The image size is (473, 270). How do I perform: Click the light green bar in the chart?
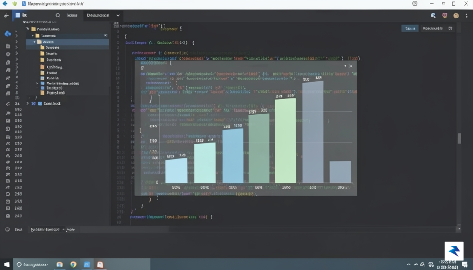click(x=285, y=141)
